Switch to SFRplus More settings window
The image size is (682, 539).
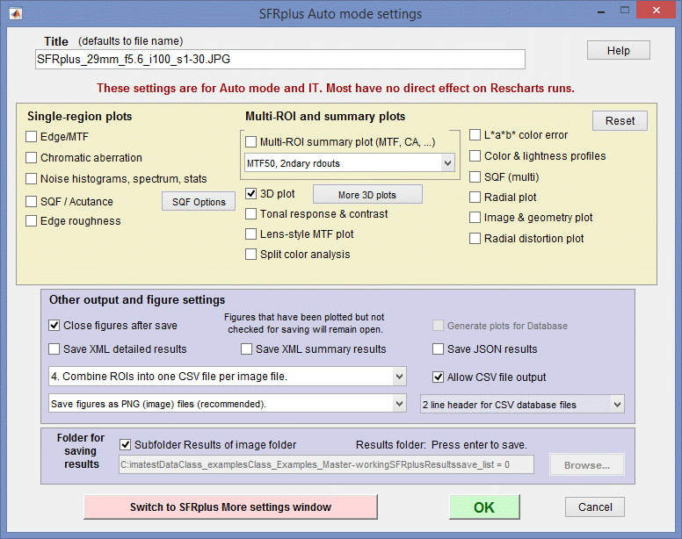pyautogui.click(x=230, y=507)
